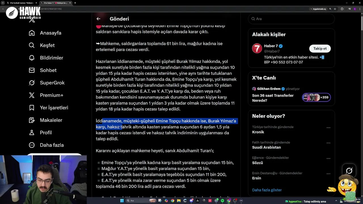Bookmark page with star icon
Screen dimensions: 363x204
(335, 9)
